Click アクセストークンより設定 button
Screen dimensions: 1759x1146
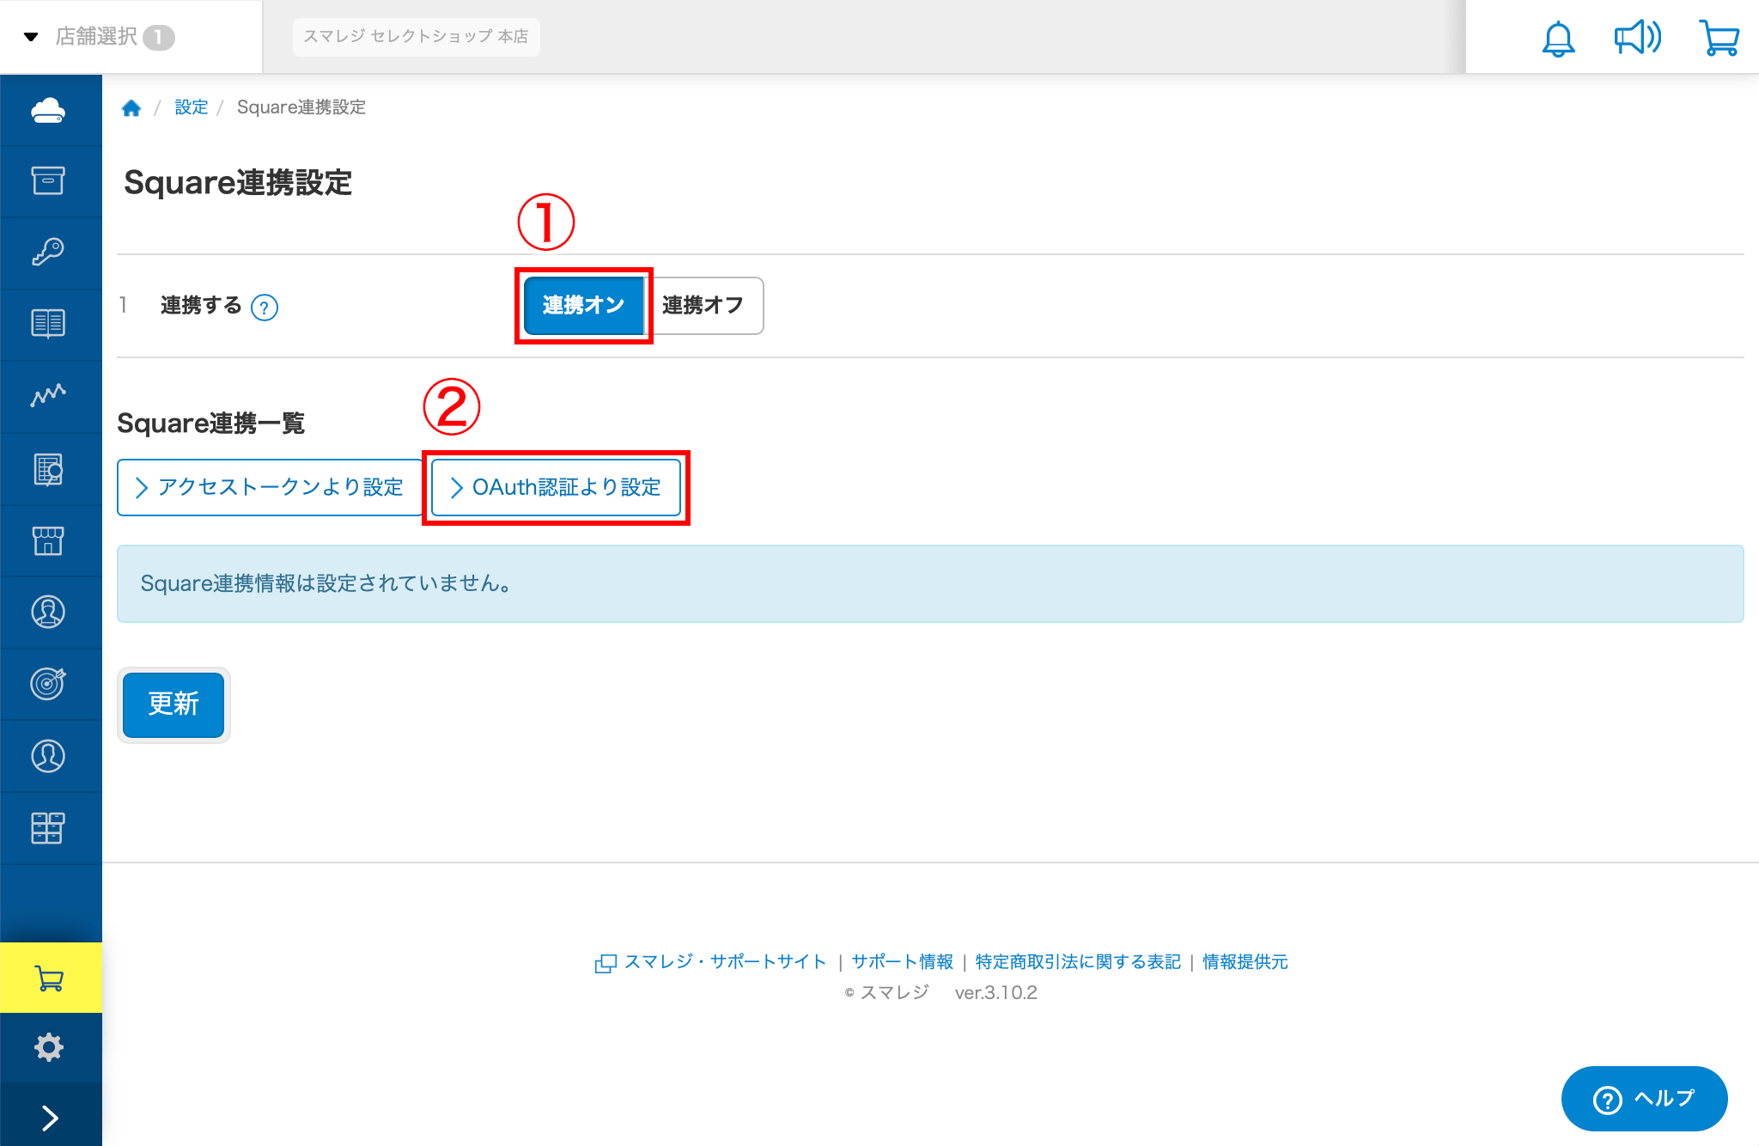coord(270,487)
